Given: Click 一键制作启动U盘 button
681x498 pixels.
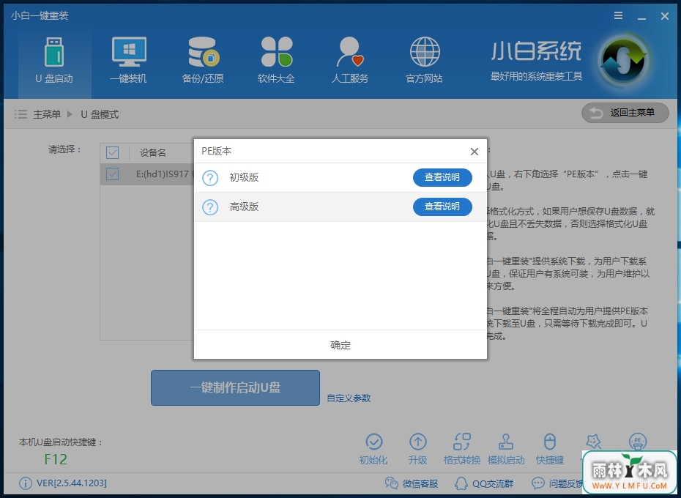Looking at the screenshot, I should [235, 387].
